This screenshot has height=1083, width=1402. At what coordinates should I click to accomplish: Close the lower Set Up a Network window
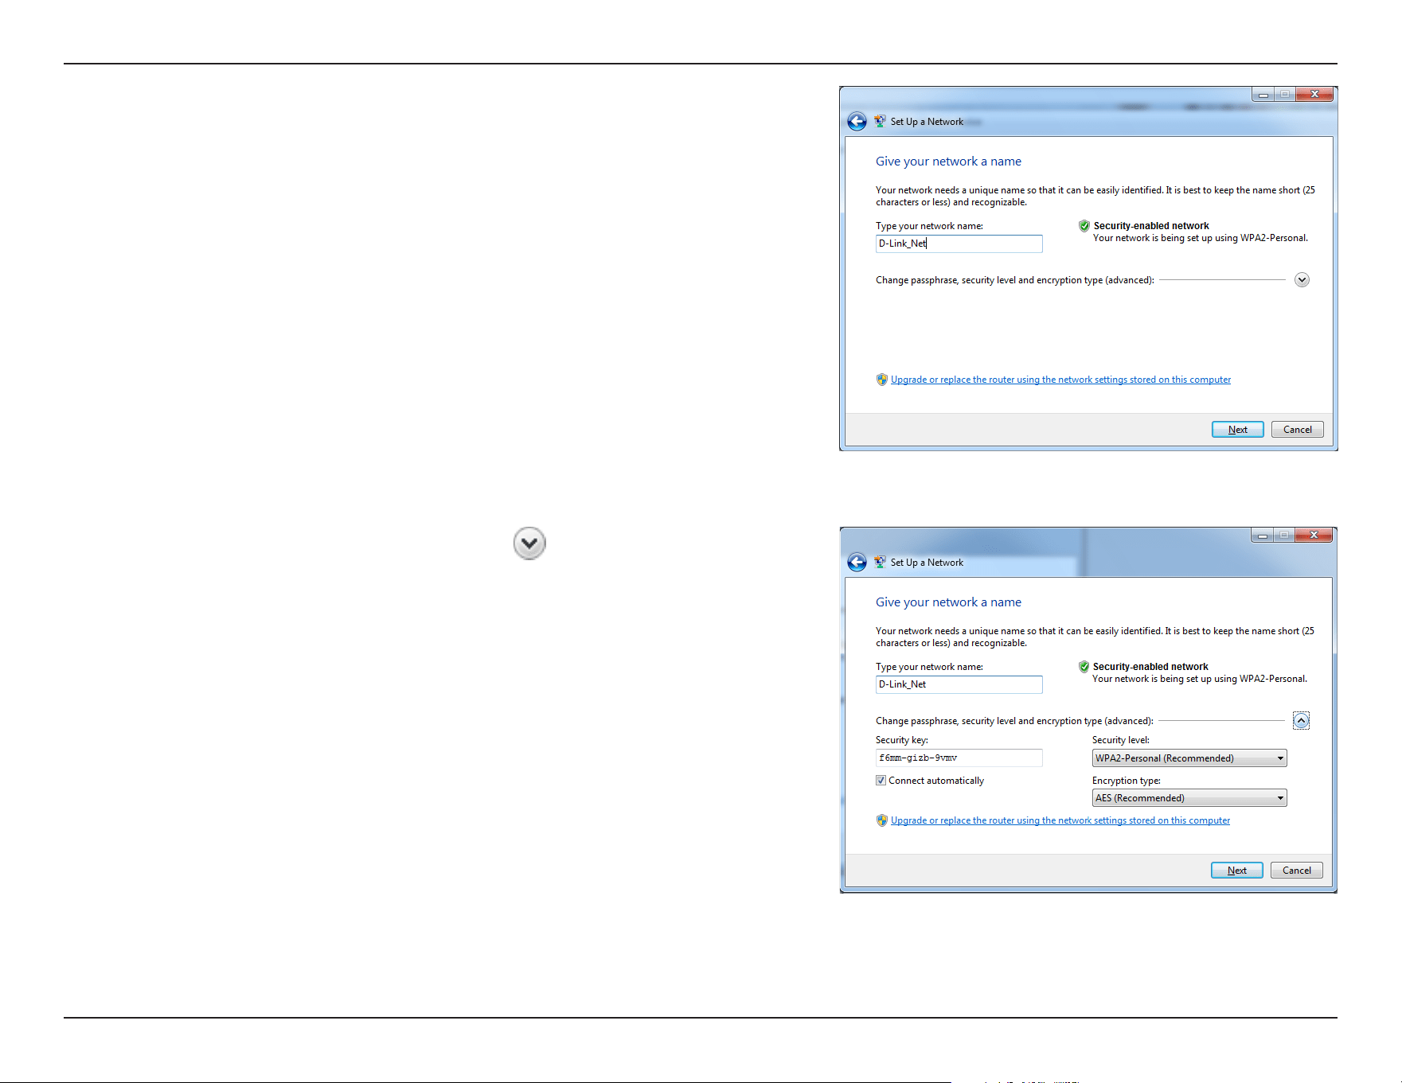tap(1314, 535)
